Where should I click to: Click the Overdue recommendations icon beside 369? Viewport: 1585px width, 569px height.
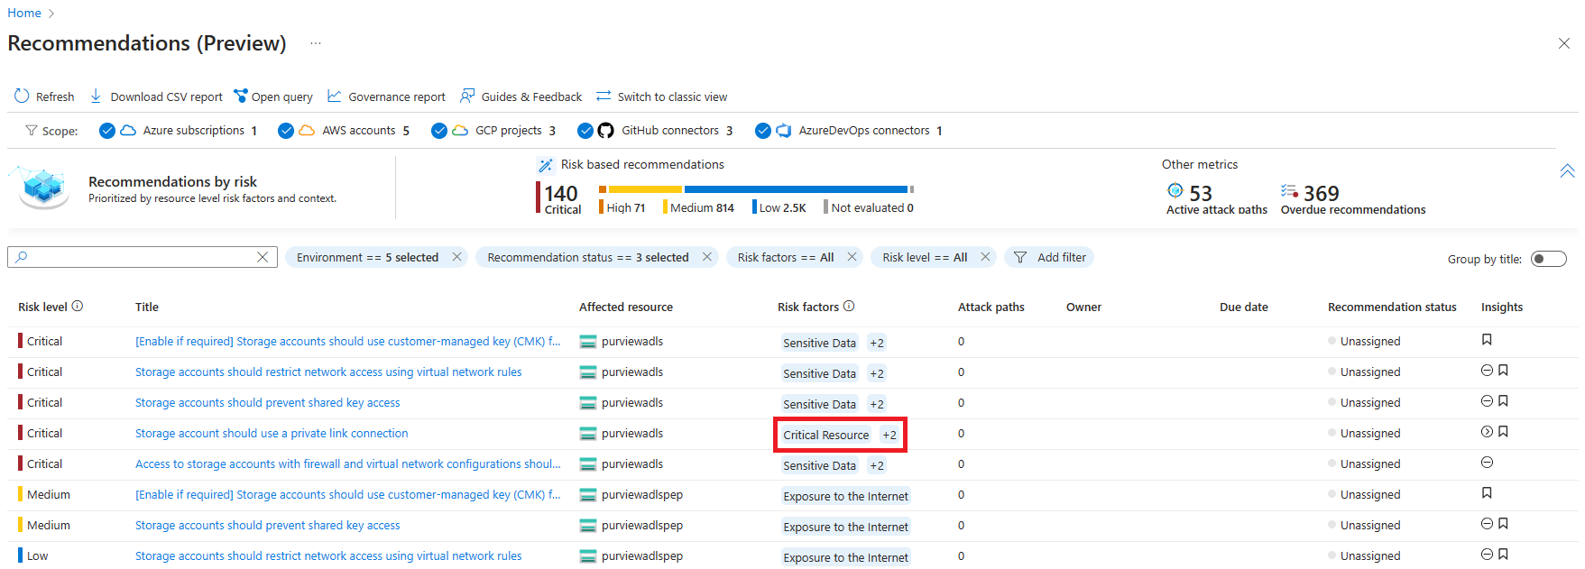pyautogui.click(x=1290, y=191)
